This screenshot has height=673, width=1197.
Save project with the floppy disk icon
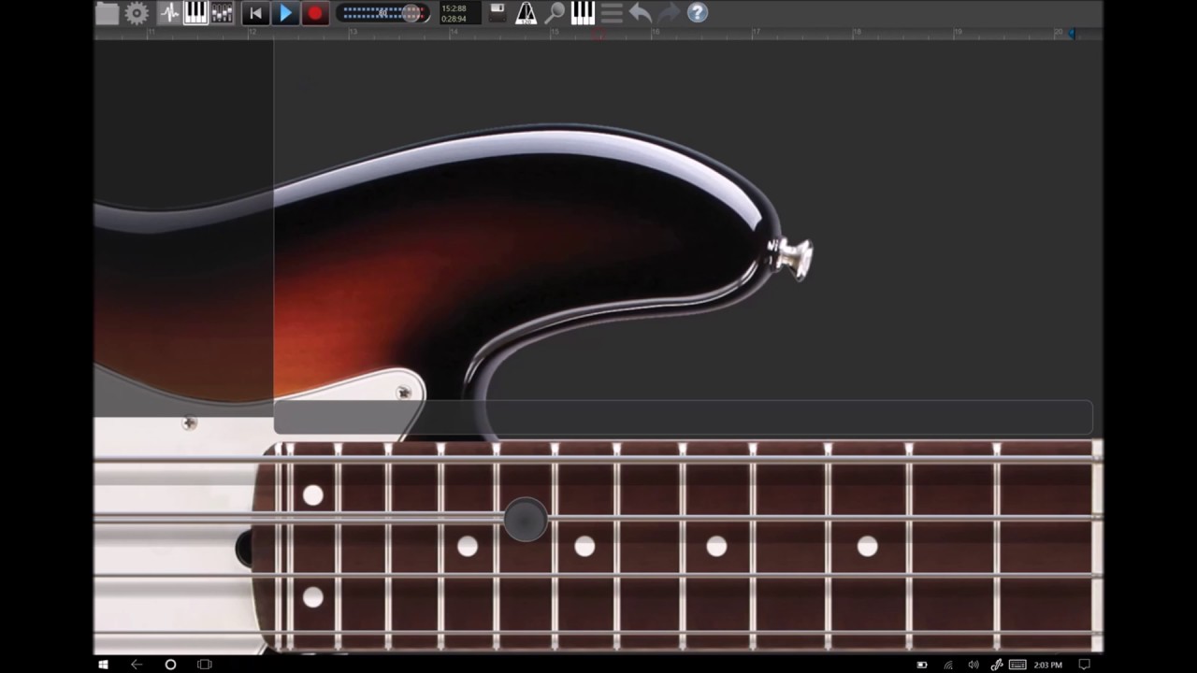498,13
